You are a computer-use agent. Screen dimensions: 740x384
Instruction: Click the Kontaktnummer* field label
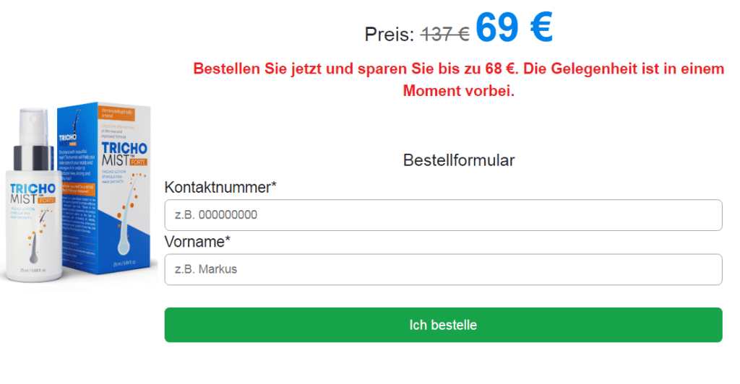pyautogui.click(x=220, y=188)
